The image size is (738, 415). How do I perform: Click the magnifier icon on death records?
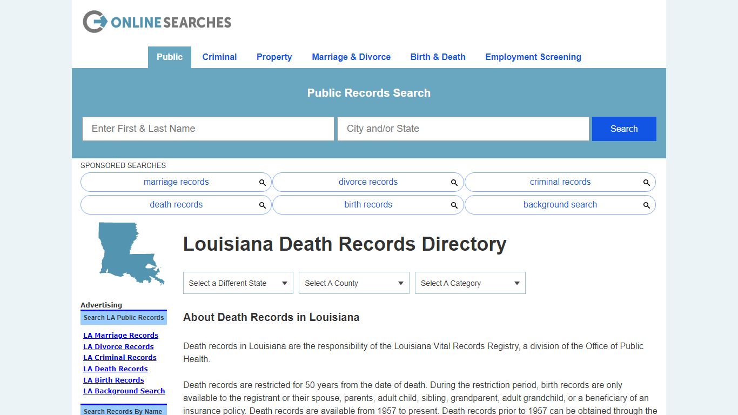263,205
